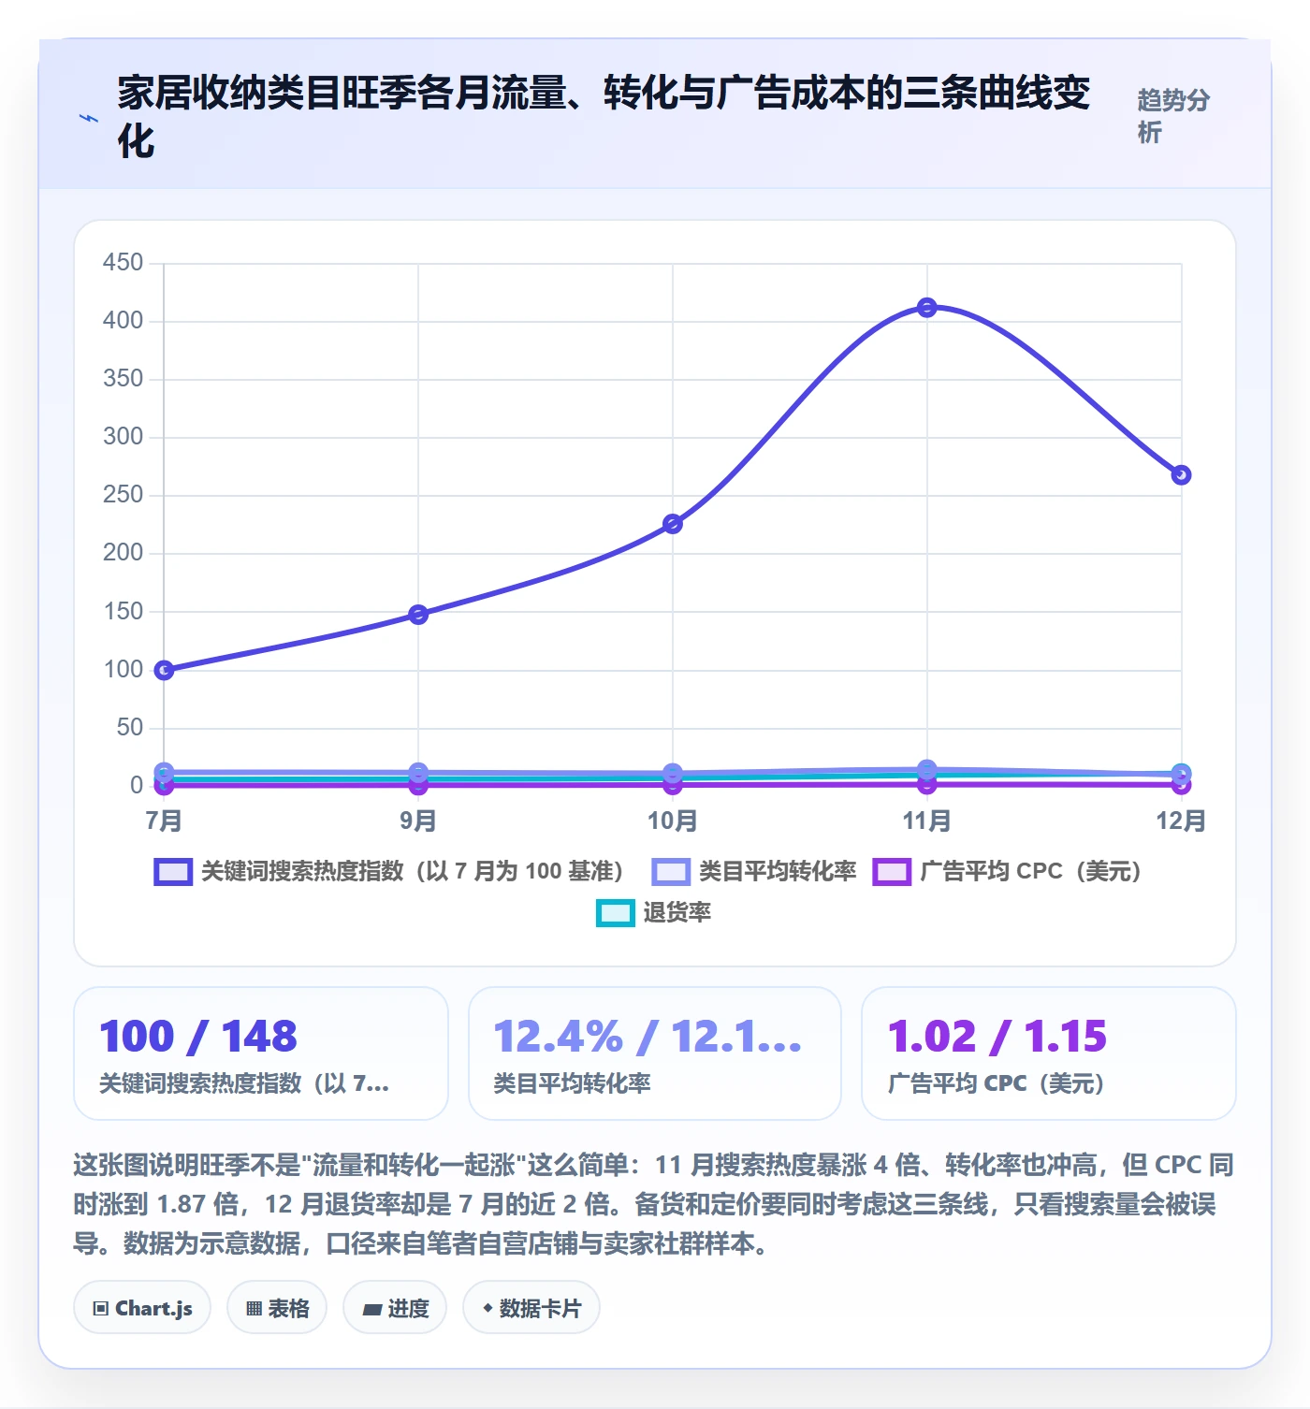The height and width of the screenshot is (1409, 1310).
Task: Open the 1.02 / 1.15 CPC card
Action: [1049, 1053]
